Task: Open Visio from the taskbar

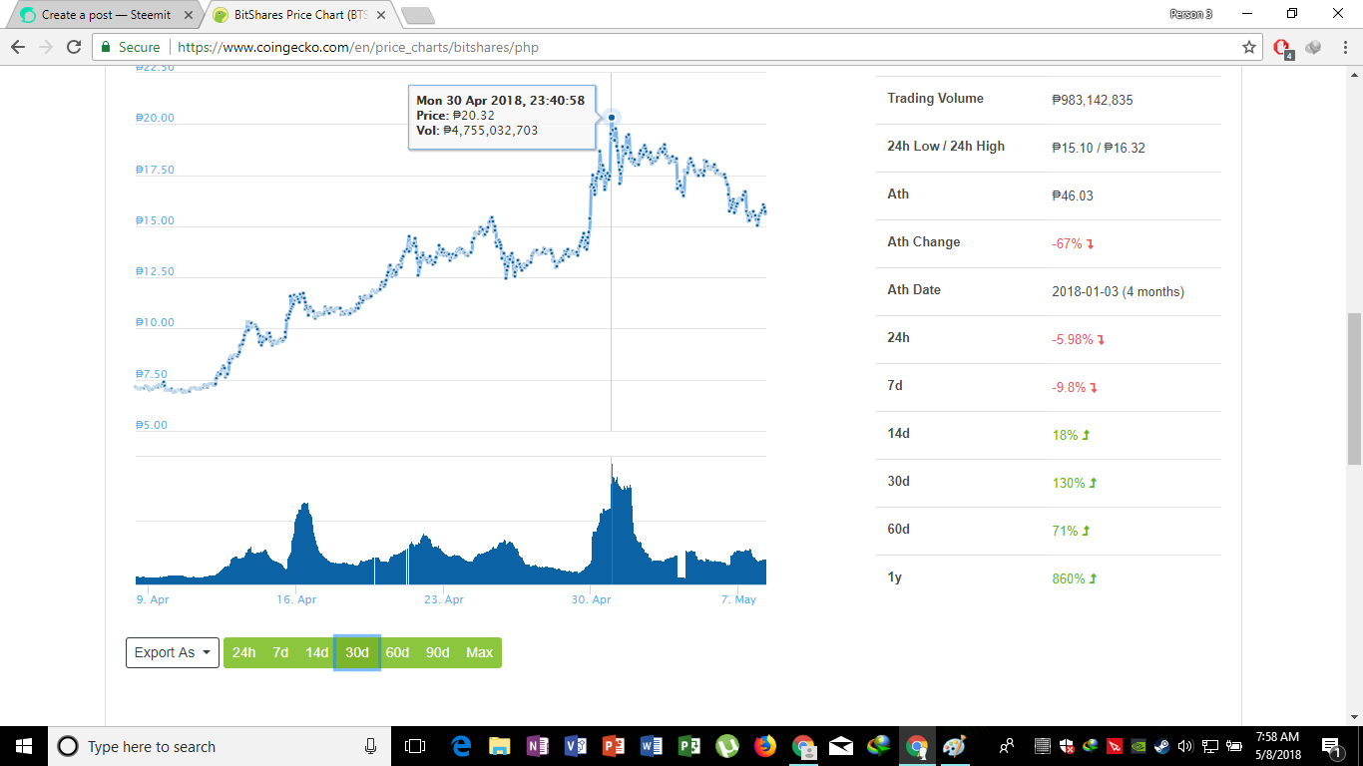Action: pyautogui.click(x=575, y=746)
